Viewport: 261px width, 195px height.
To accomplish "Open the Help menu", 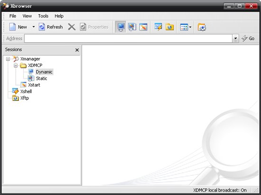I will (59, 16).
